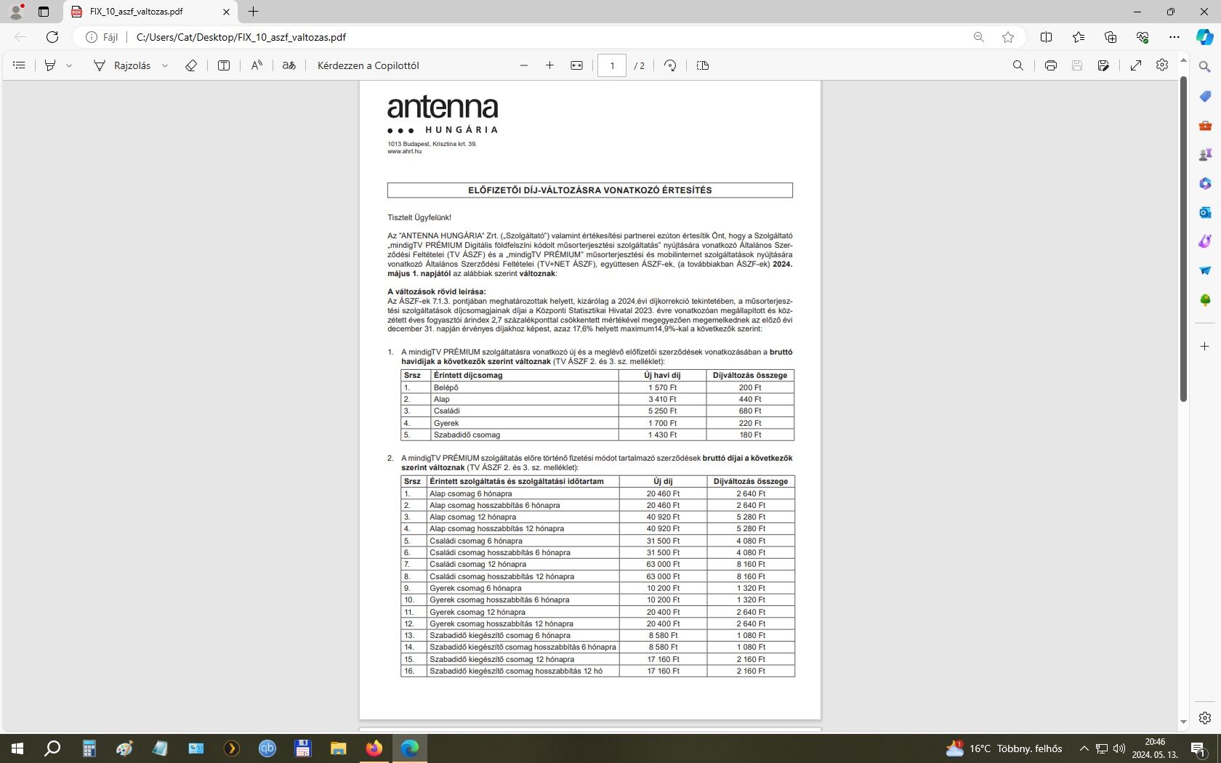Image resolution: width=1221 pixels, height=763 pixels.
Task: Open sidebar green tree icon
Action: [1205, 299]
